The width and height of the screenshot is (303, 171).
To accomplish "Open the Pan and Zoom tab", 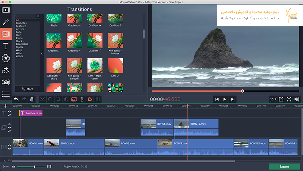I will click(x=6, y=82).
